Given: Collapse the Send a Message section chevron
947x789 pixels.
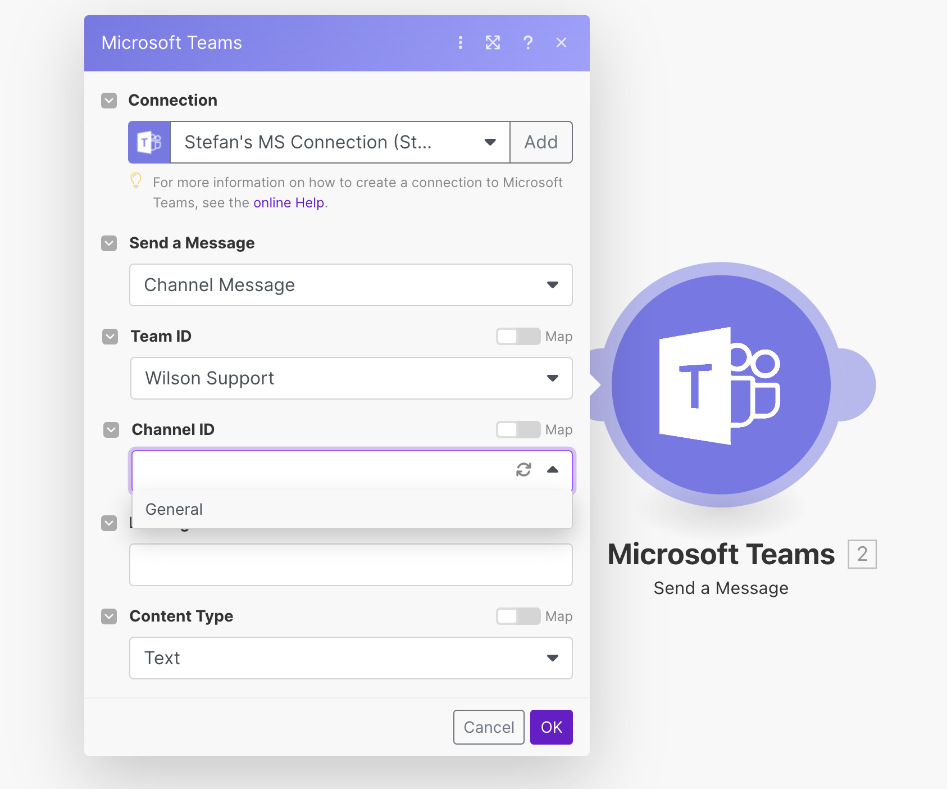Looking at the screenshot, I should click(x=109, y=243).
